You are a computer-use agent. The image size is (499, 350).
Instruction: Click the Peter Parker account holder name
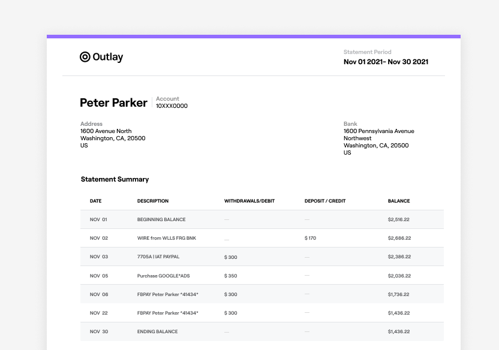(113, 102)
